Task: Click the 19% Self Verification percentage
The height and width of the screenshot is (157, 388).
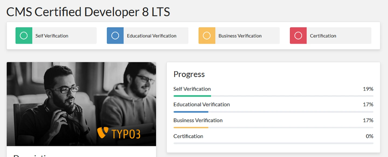Action: click(x=368, y=89)
